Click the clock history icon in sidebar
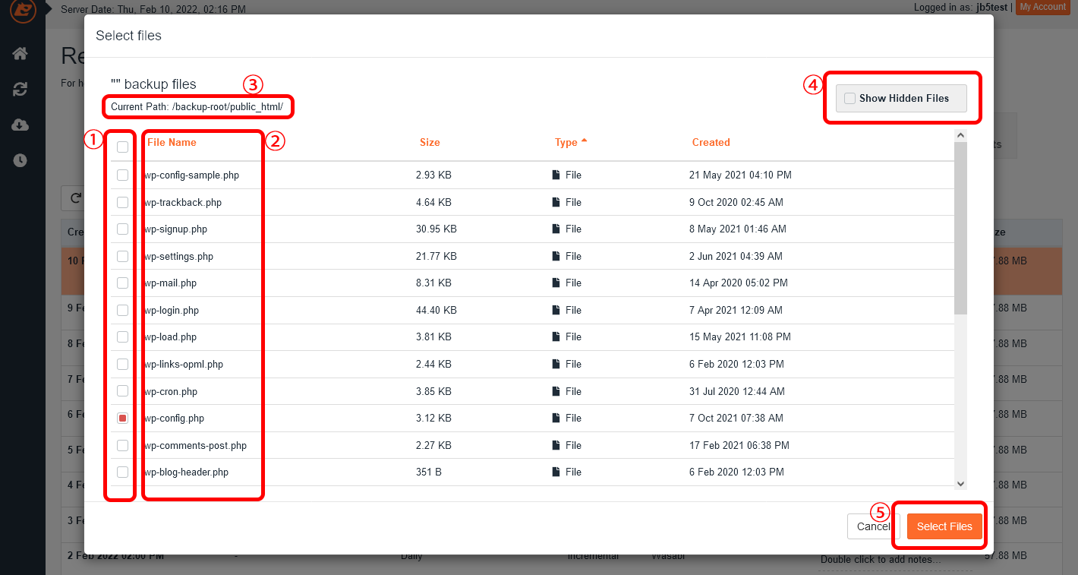 [x=20, y=160]
